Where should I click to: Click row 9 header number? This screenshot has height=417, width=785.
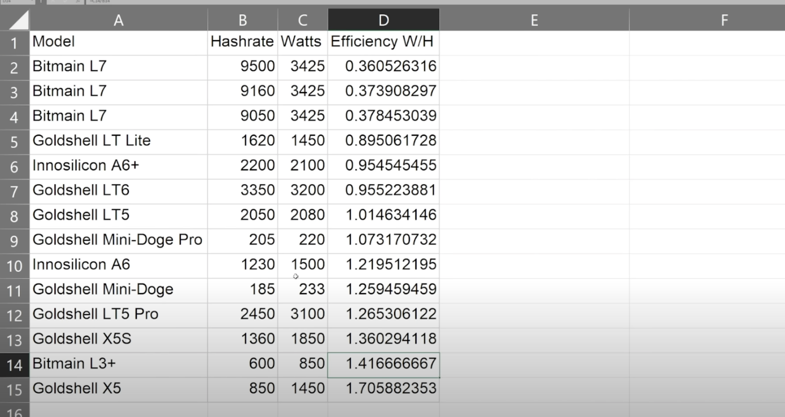(x=14, y=241)
